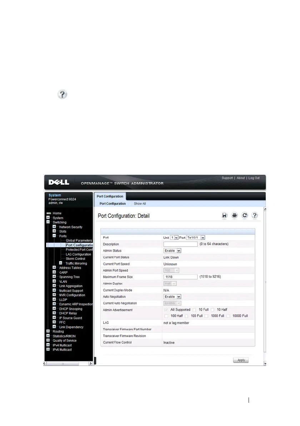Expand the Spanning Tree node

[54, 277]
